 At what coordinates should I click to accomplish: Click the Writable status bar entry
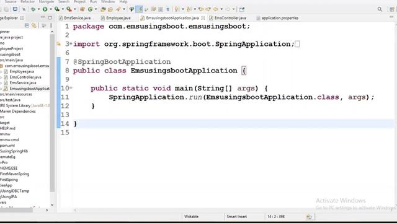tap(192, 216)
